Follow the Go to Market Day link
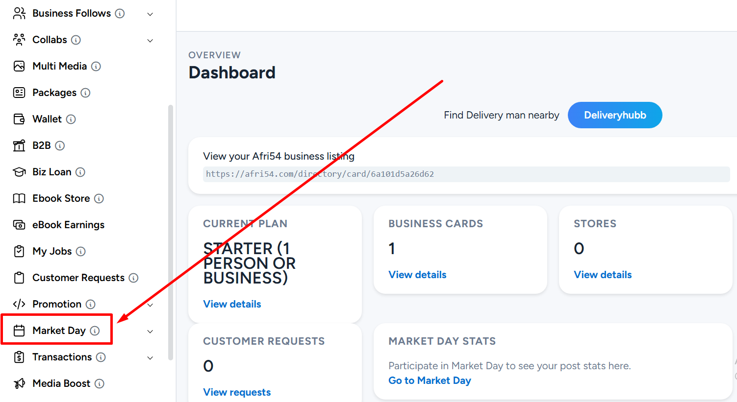Screen dimensions: 737x402 [430, 380]
